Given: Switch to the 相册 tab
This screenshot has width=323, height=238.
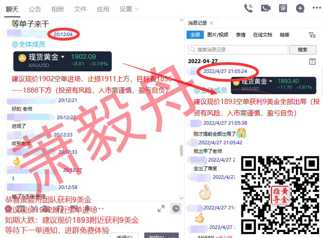Looking at the screenshot, I should [x=57, y=9].
